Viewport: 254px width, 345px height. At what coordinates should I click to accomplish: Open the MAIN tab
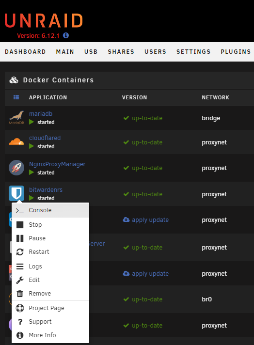pyautogui.click(x=65, y=52)
